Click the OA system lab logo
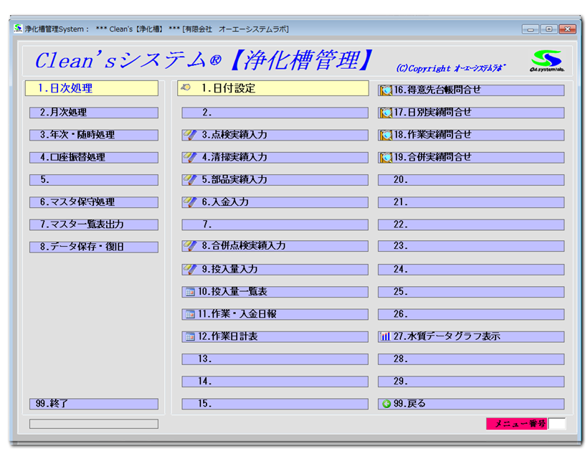The width and height of the screenshot is (588, 459). point(547,61)
